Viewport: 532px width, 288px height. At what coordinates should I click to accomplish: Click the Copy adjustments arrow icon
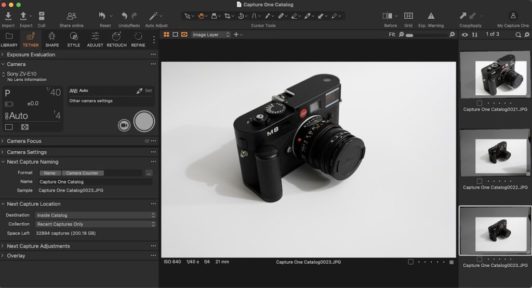tap(463, 16)
